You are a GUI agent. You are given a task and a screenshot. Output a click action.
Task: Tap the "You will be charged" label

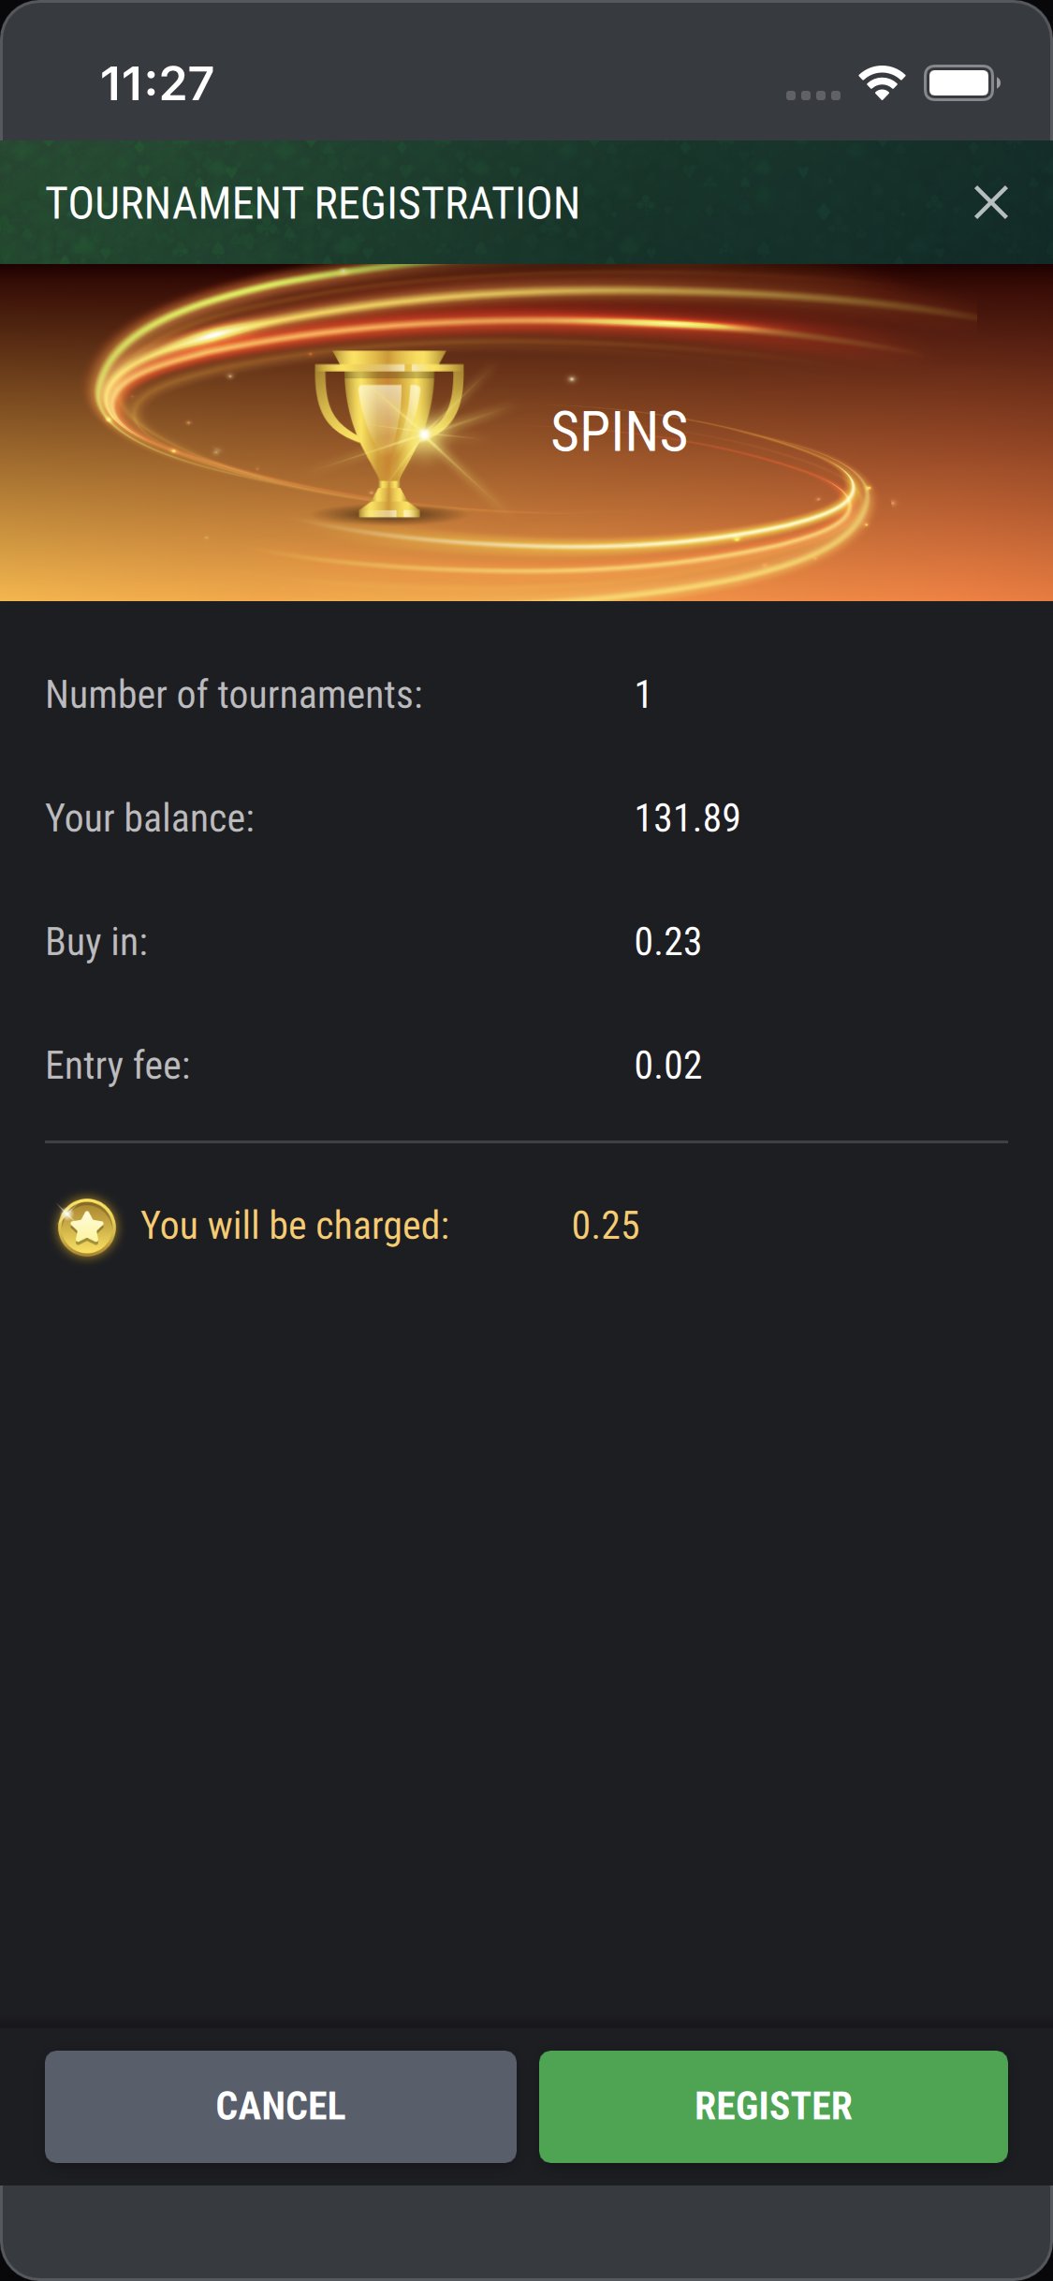[x=295, y=1226]
